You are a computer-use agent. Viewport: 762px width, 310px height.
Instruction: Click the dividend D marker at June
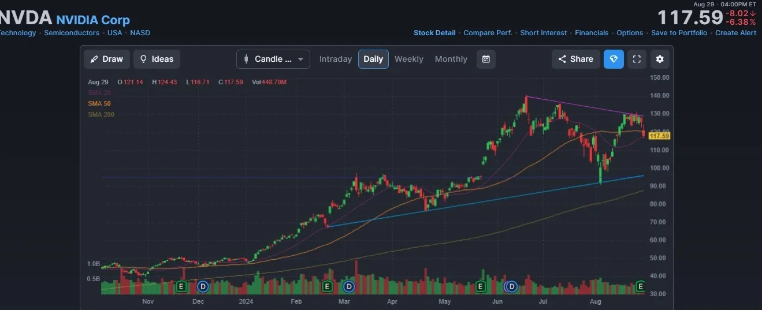511,286
